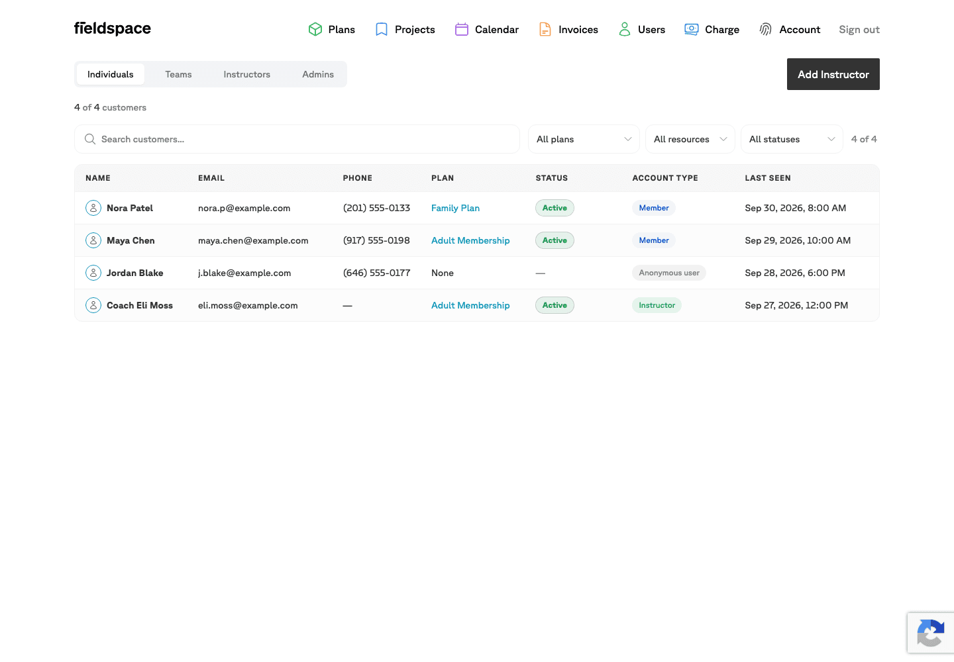
Task: Click the Calendar icon in navigation
Action: pyautogui.click(x=462, y=29)
